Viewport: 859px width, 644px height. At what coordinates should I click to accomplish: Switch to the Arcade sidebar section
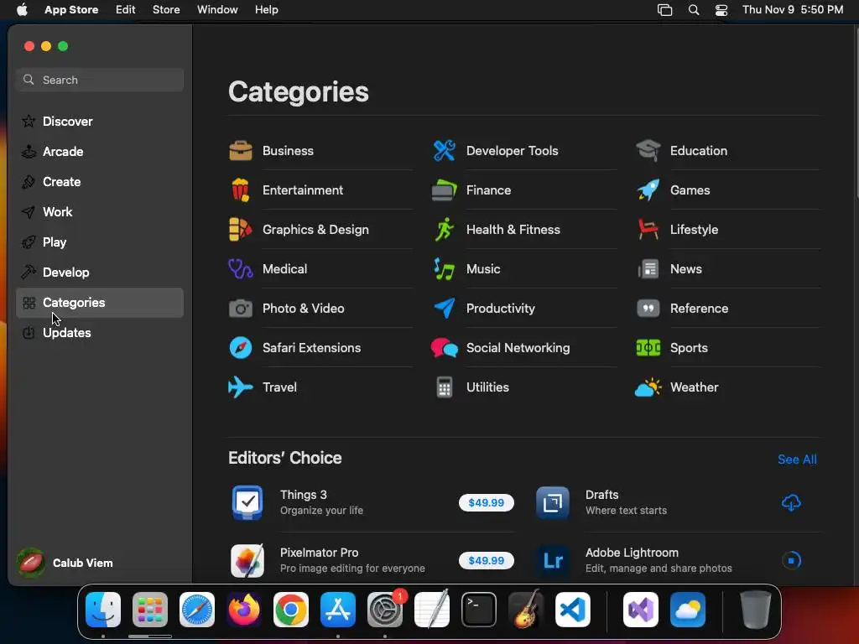pyautogui.click(x=100, y=152)
